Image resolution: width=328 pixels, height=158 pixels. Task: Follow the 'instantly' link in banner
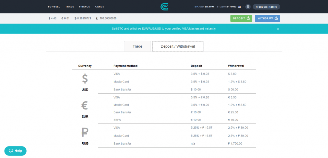[210, 29]
